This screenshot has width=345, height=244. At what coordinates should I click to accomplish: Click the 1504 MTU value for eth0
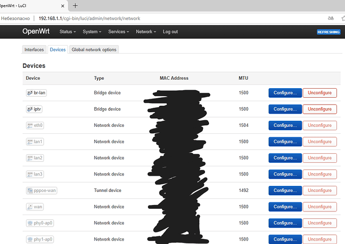point(243,125)
